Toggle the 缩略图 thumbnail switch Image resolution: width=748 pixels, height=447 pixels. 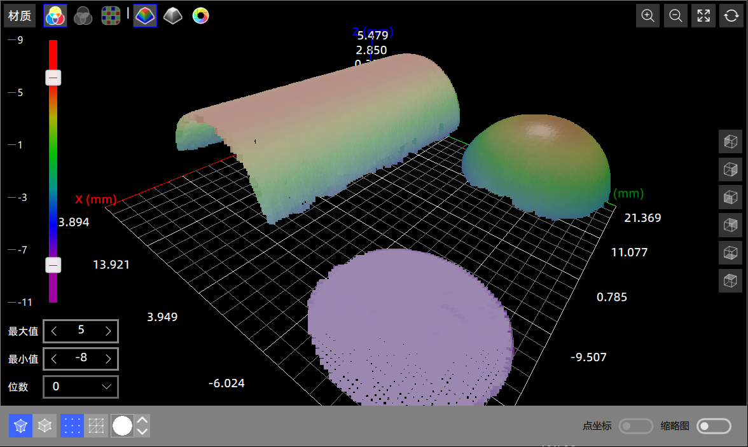coord(714,426)
